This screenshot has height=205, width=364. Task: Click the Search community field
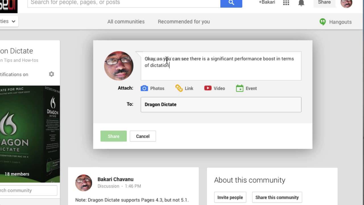coord(28,190)
